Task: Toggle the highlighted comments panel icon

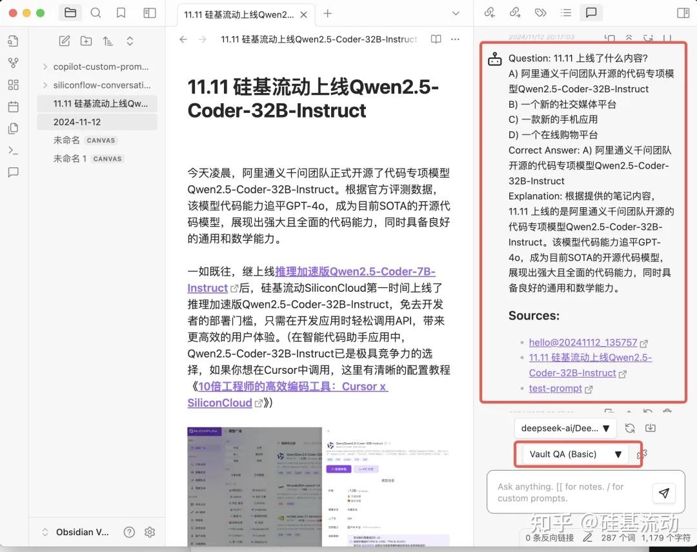Action: pos(591,12)
